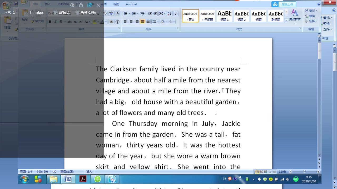Viewport: 337px width, 189px height.
Task: Click Word help icon
Action: [319, 4]
